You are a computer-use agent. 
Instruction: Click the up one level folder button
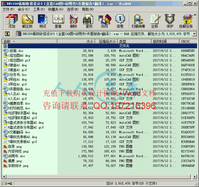[x=7, y=34]
